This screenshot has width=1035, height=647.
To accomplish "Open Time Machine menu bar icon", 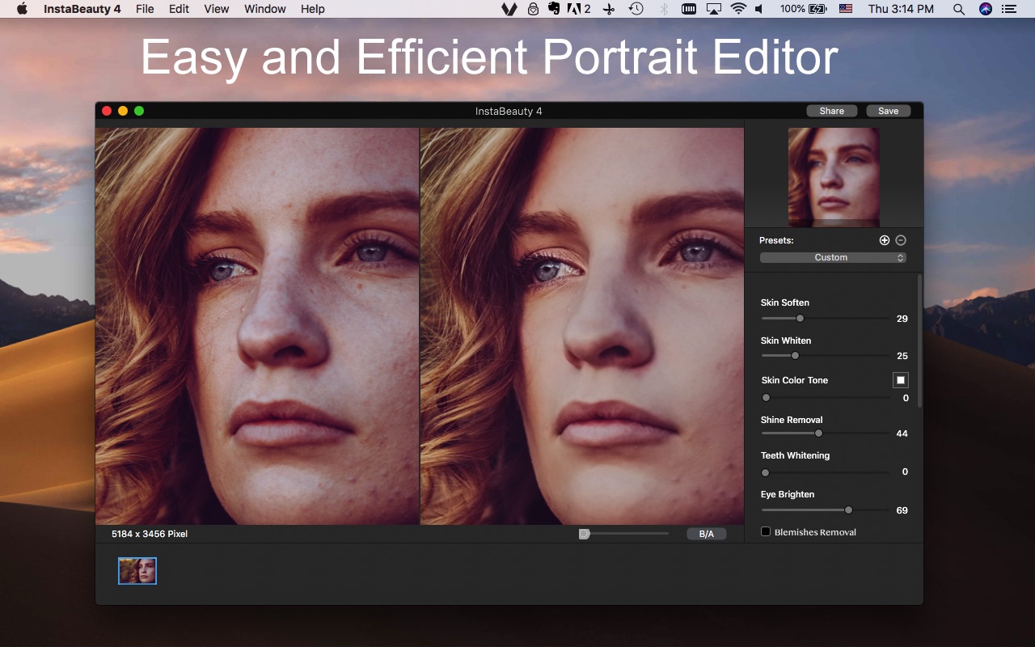I will (636, 9).
